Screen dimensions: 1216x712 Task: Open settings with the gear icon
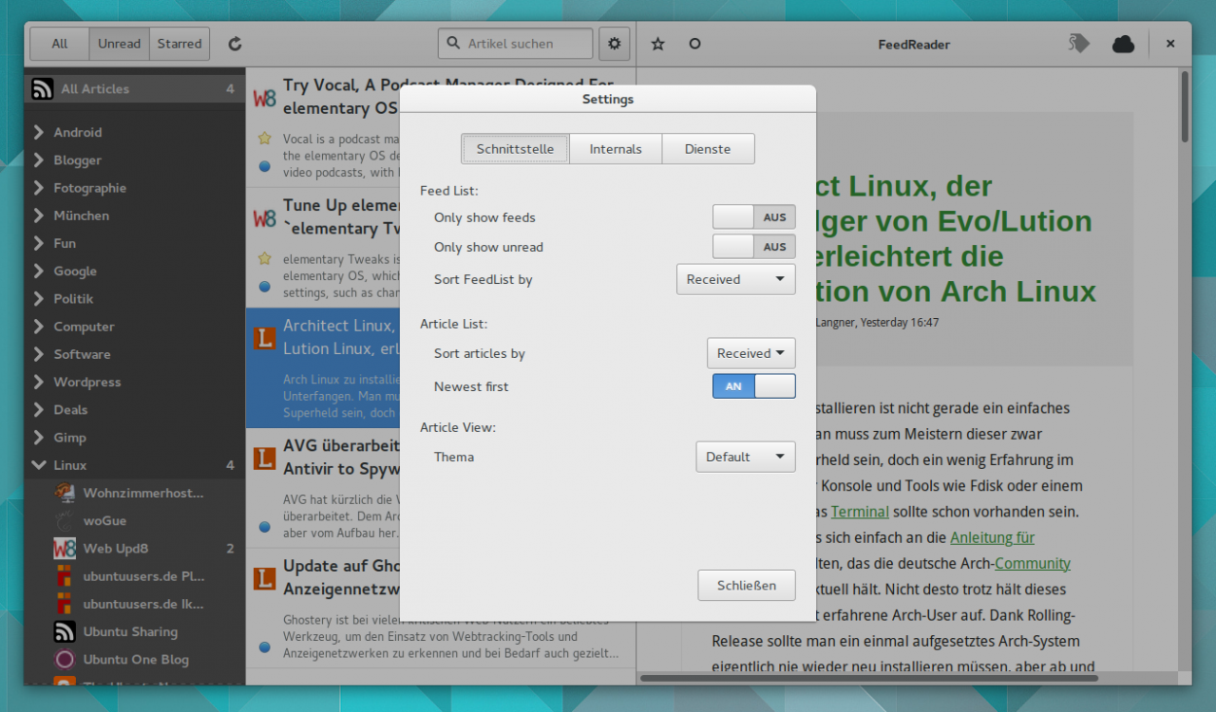tap(615, 44)
